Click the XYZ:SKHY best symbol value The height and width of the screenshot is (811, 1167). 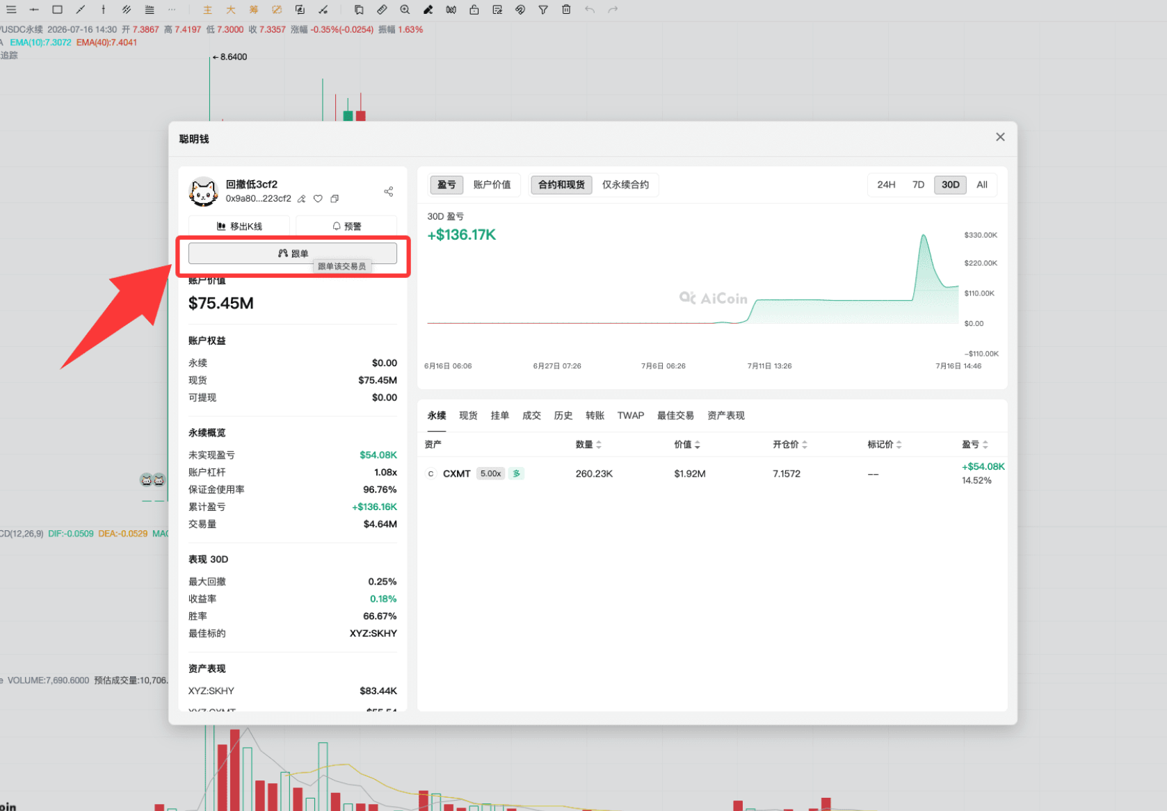click(373, 634)
